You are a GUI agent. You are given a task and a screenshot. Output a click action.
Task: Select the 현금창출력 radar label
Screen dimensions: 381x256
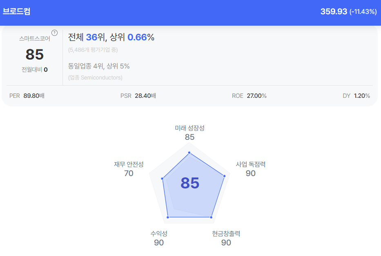point(226,234)
